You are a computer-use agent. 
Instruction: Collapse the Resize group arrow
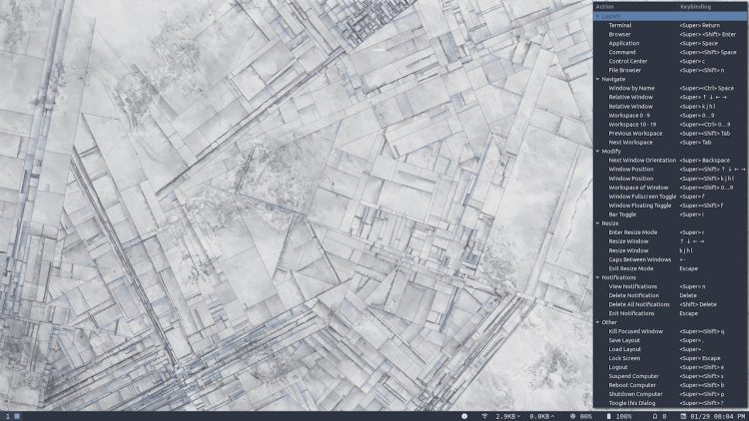[x=597, y=223]
